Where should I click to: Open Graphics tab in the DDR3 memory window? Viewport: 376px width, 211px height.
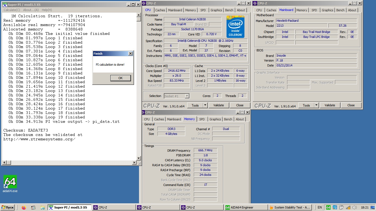tap(215, 119)
